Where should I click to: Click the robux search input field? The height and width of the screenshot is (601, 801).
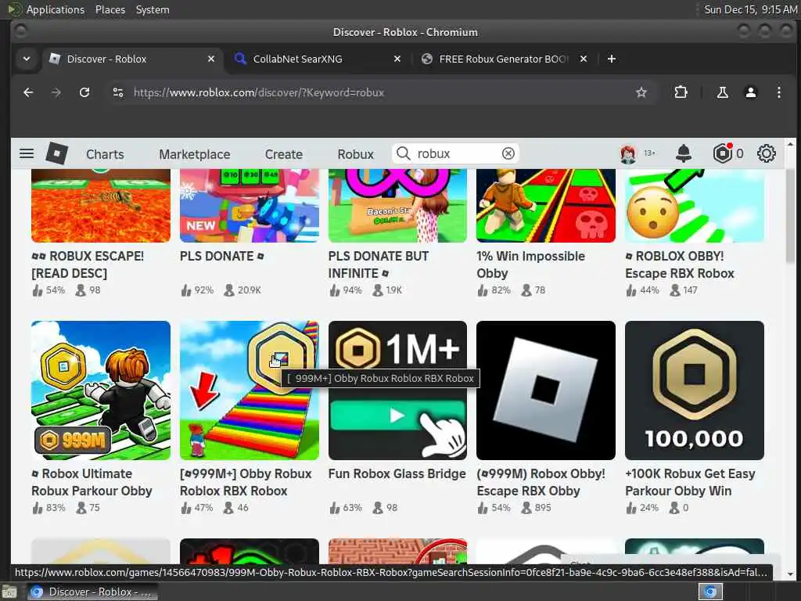(x=454, y=153)
